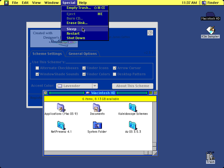The height and width of the screenshot is (168, 224).
Task: Click the horizontal scrollbar left arrow in Macintosh HD
Action: (x=146, y=153)
